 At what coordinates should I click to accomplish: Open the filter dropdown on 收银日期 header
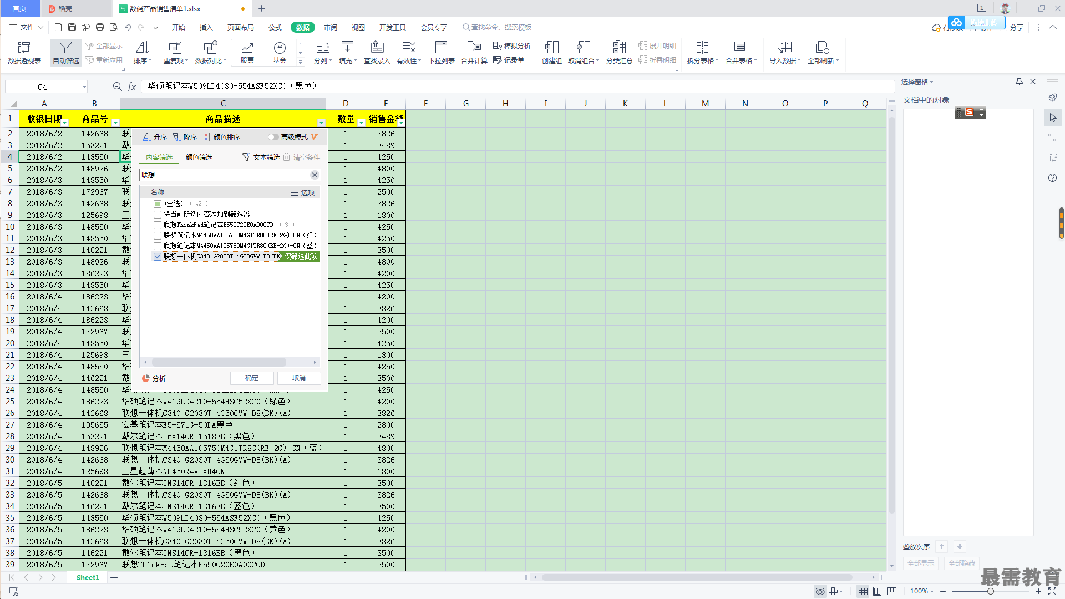pyautogui.click(x=65, y=123)
